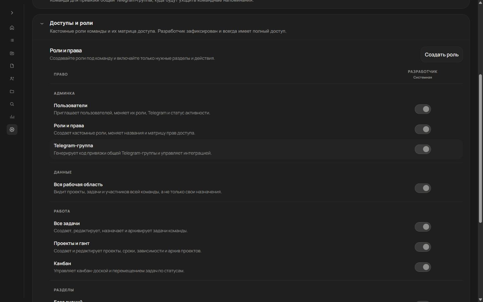Open the document icon in the sidebar
Viewport: 483px width, 302px height.
pos(12,66)
